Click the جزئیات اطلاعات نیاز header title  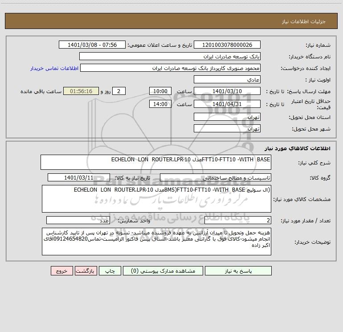304,21
